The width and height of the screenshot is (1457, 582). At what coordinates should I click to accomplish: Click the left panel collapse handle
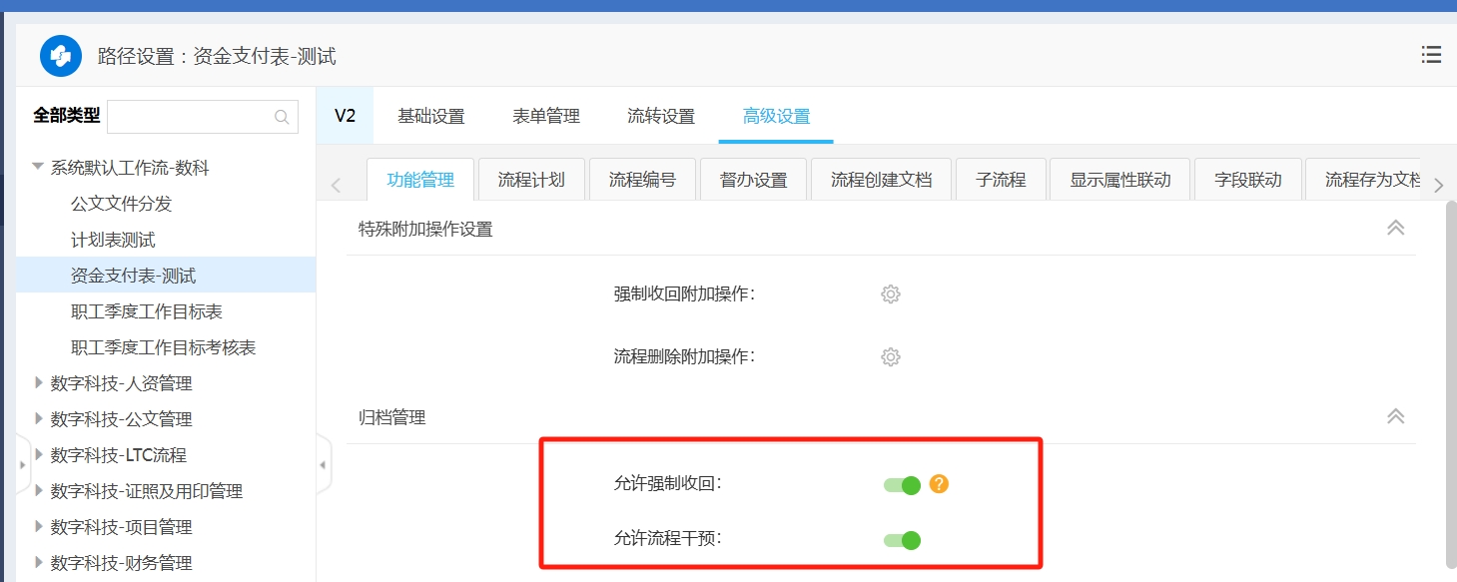pyautogui.click(x=323, y=465)
